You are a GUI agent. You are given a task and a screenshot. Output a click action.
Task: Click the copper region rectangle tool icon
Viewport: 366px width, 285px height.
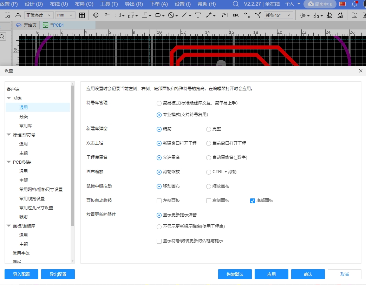[118, 15]
